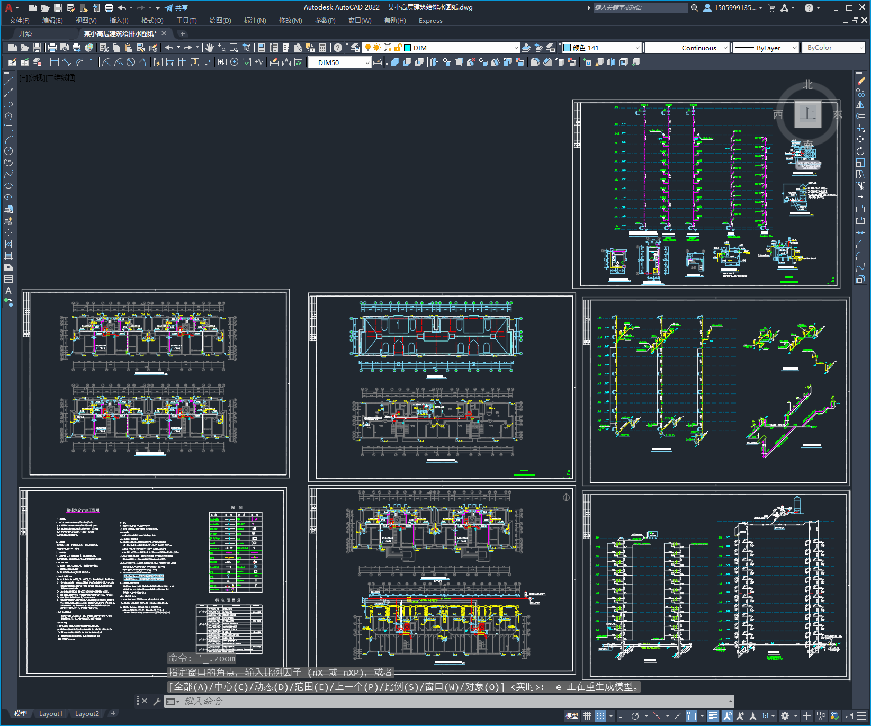Select the Line draw tool

[8, 81]
